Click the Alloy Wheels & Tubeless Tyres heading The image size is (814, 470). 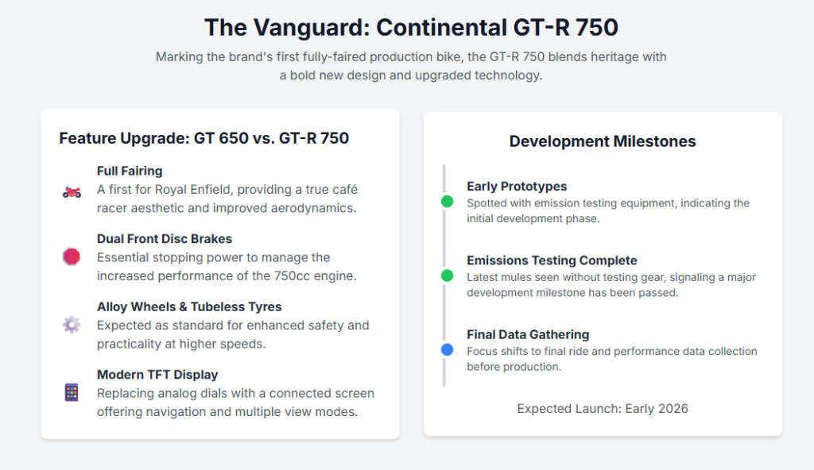point(189,306)
